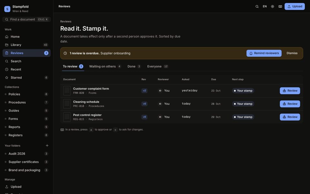The height and width of the screenshot is (194, 310).
Task: Open the Reports collection
Action: point(26,127)
